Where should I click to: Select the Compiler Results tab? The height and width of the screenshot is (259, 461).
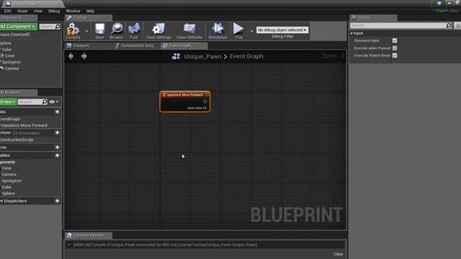pos(88,235)
